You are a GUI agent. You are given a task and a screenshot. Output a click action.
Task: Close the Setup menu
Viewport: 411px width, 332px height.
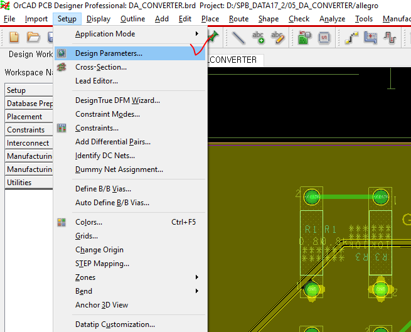point(67,19)
